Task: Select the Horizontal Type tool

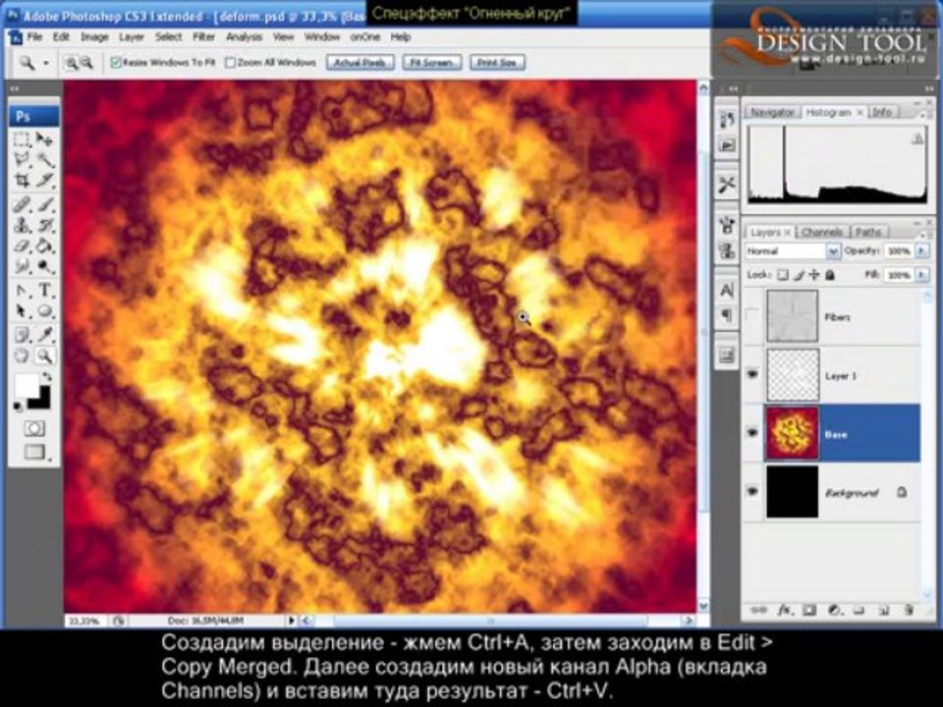Action: tap(44, 291)
